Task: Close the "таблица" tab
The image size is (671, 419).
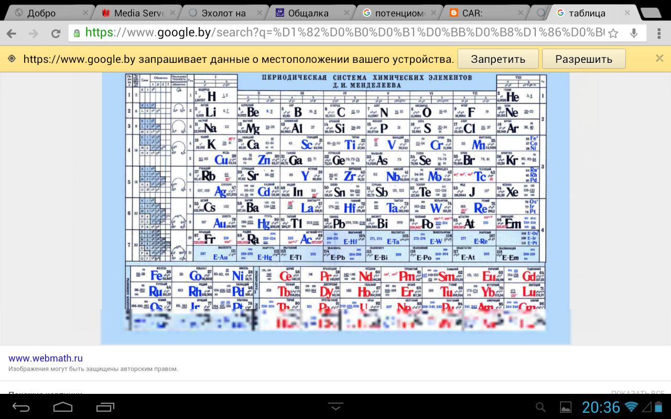Action: pyautogui.click(x=627, y=13)
